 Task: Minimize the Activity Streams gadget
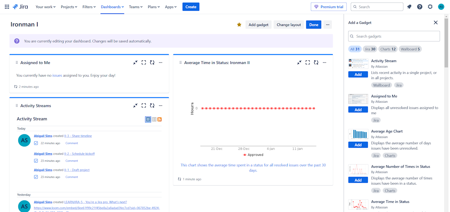point(135,106)
